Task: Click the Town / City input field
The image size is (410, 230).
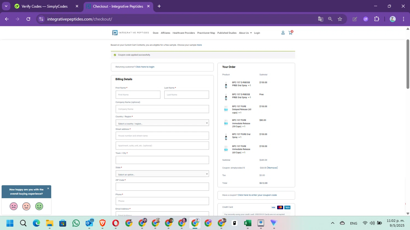Action: click(x=162, y=160)
